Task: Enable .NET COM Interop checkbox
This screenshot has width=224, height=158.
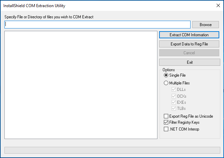Action: (x=166, y=129)
